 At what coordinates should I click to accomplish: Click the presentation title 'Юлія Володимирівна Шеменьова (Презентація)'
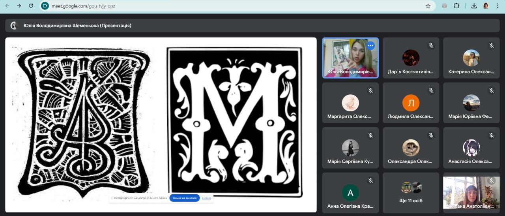point(77,26)
